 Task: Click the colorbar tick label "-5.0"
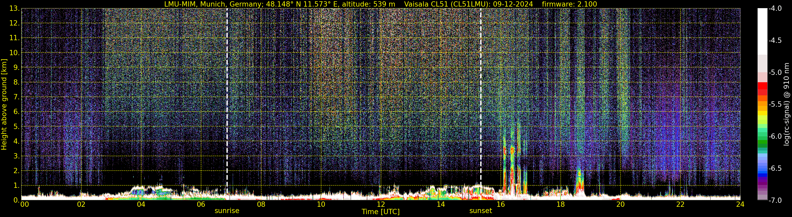point(775,73)
